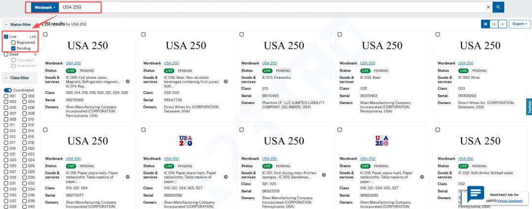The width and height of the screenshot is (532, 209).
Task: Click into the USA 250 search input
Action: 271,7
